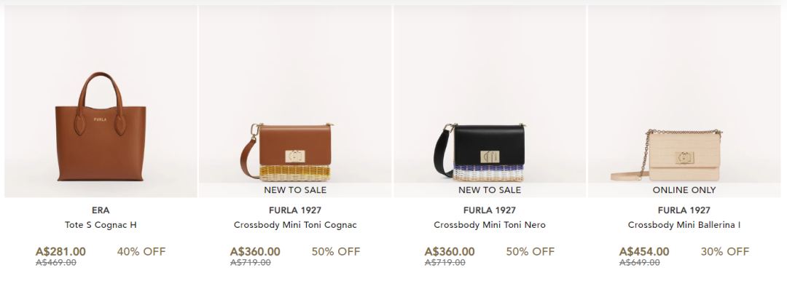The height and width of the screenshot is (289, 787).
Task: Click the A$454.00 sale price
Action: [x=644, y=251]
